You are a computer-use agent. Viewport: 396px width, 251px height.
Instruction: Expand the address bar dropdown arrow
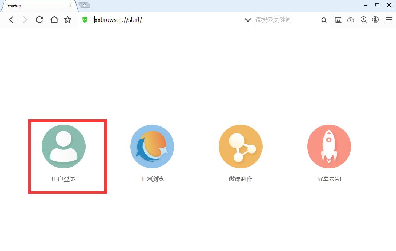(248, 20)
